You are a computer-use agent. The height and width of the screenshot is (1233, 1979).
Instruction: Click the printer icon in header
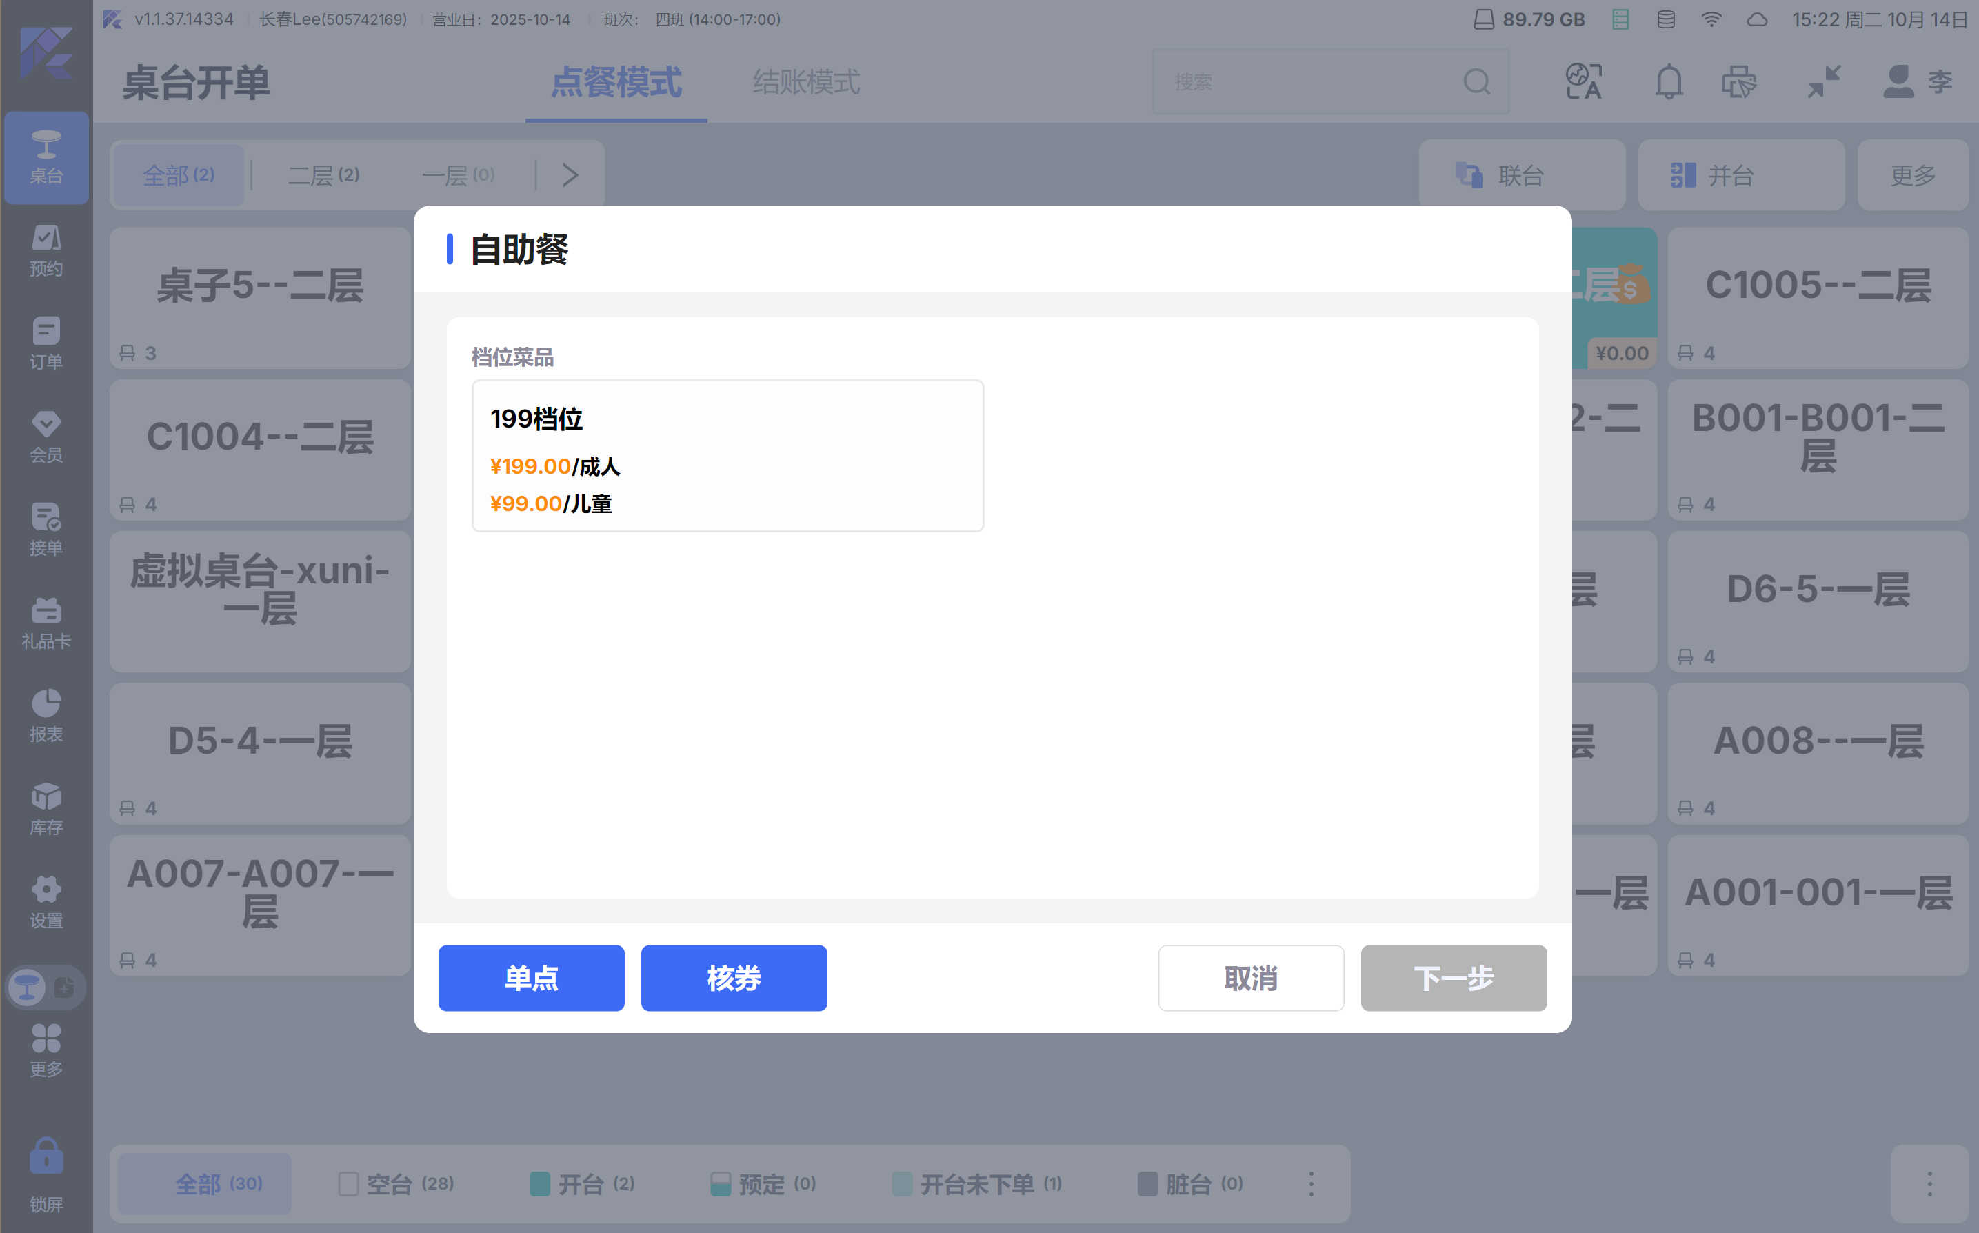point(1738,81)
